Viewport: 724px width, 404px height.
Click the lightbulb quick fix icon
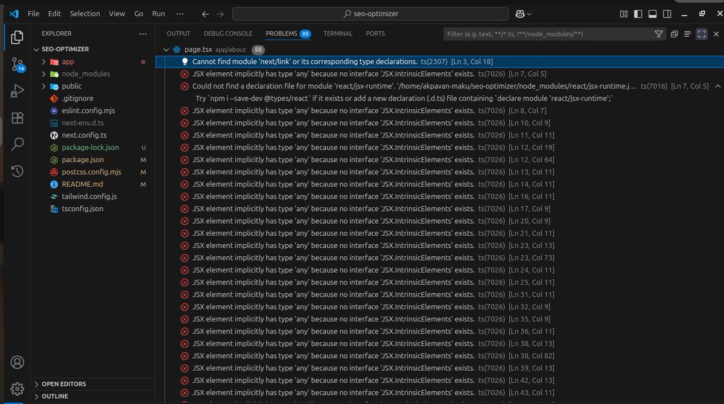point(185,62)
